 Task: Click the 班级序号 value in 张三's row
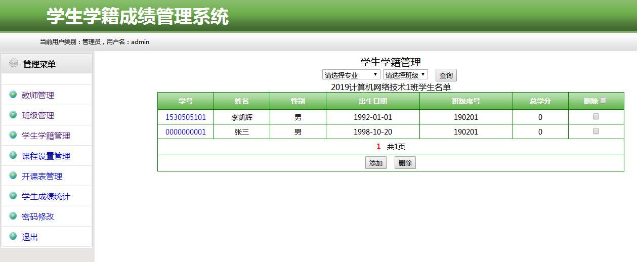tap(466, 132)
